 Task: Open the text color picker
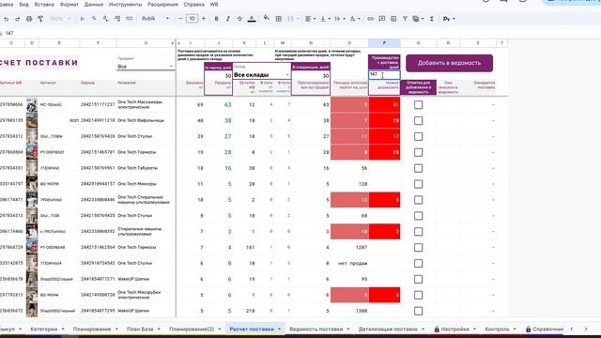252,19
